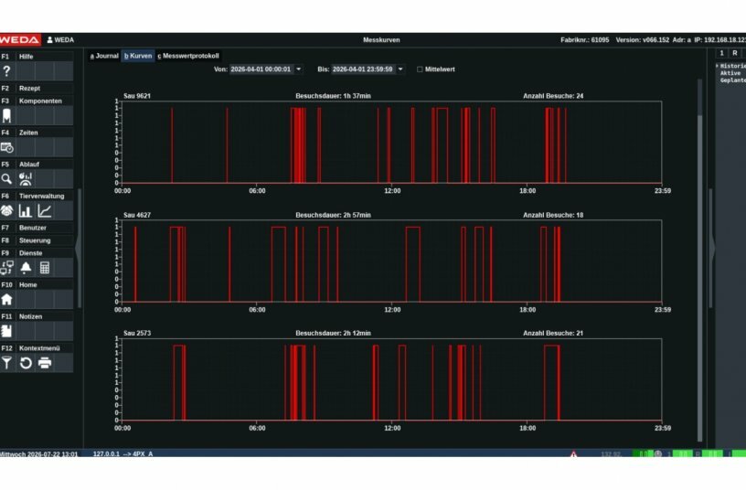Click 'Anzahl Besuche: 18' label

coord(553,215)
